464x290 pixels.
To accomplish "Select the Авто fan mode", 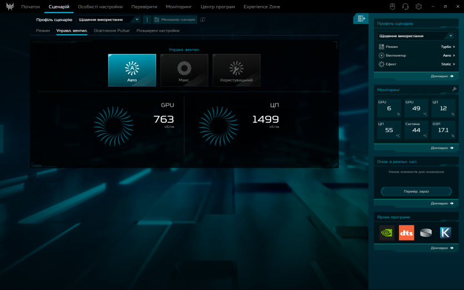I will [132, 70].
